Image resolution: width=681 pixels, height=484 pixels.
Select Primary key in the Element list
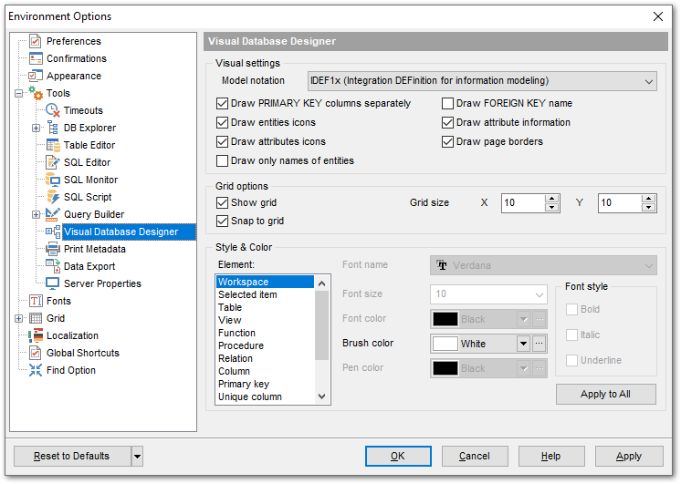point(265,385)
